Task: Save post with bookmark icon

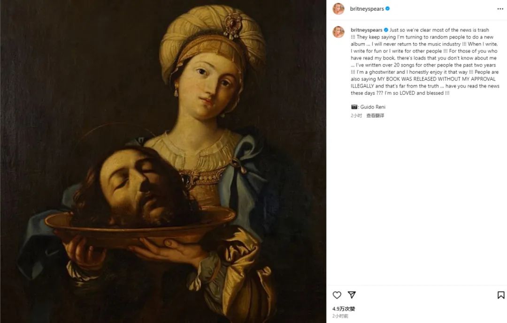Action: 500,295
